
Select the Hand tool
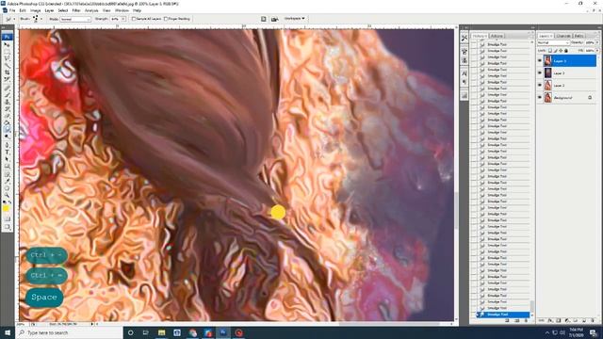8,188
